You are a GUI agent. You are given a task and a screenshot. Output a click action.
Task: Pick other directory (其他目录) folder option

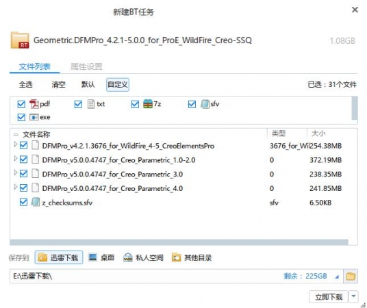pyautogui.click(x=192, y=257)
